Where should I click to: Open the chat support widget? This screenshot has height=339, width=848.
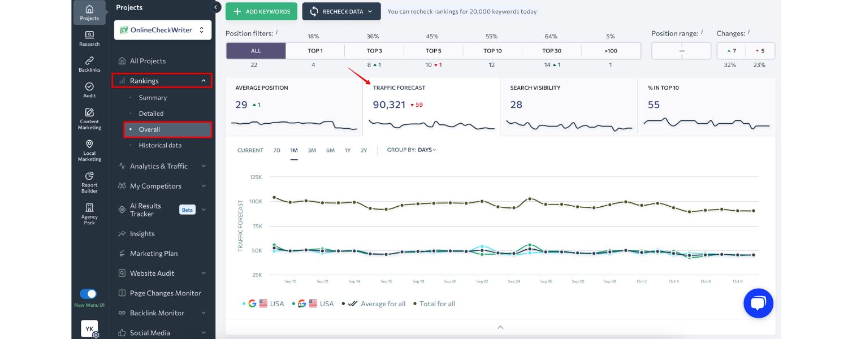pyautogui.click(x=758, y=303)
